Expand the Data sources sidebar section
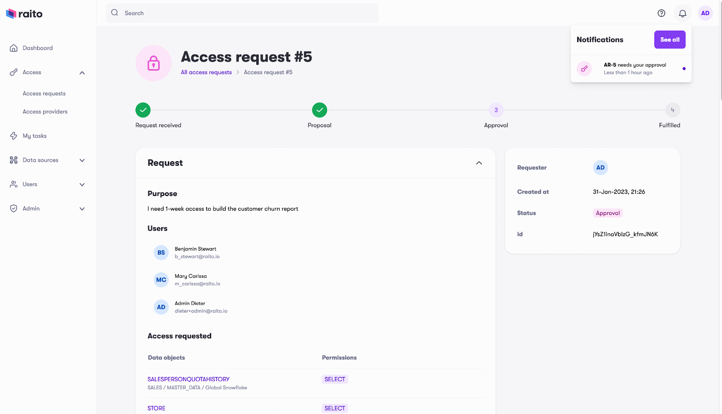722x414 pixels. coord(82,160)
